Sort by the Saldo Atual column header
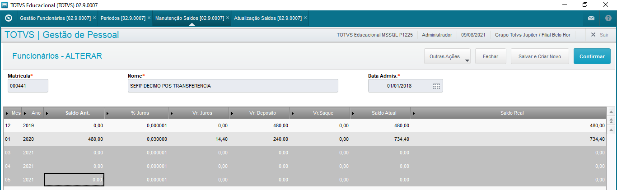Image resolution: width=617 pixels, height=190 pixels. click(x=380, y=113)
